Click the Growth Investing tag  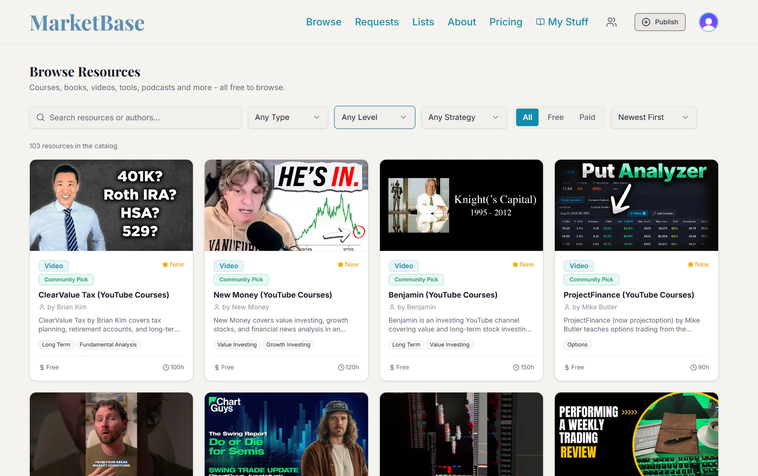[288, 345]
